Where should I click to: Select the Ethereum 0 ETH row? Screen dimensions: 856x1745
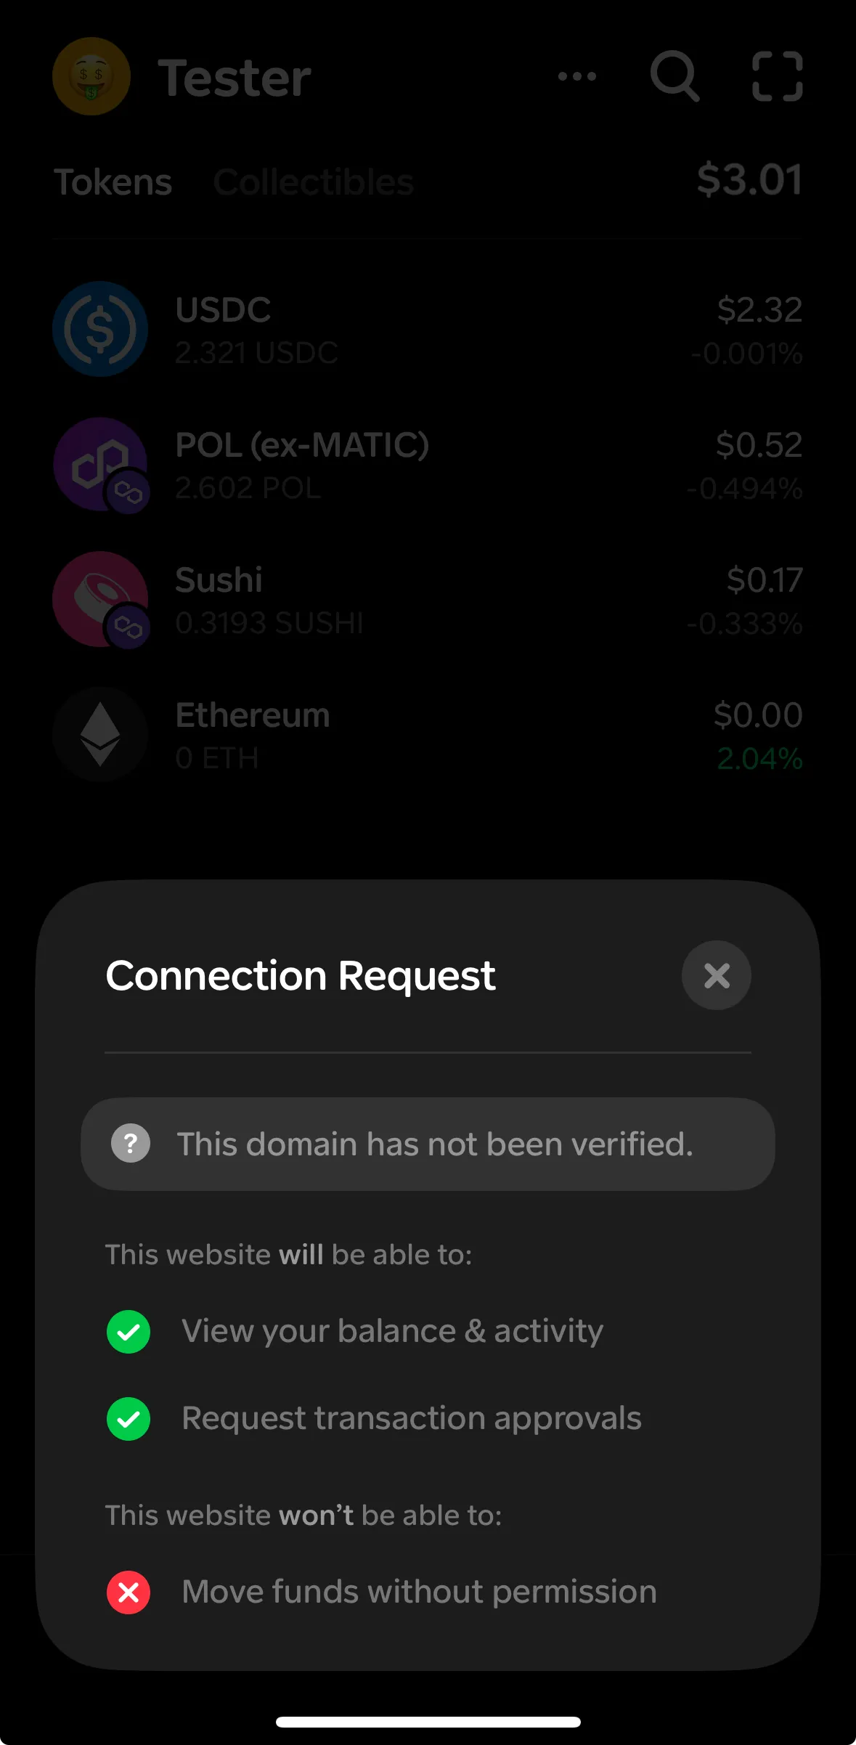pyautogui.click(x=428, y=736)
